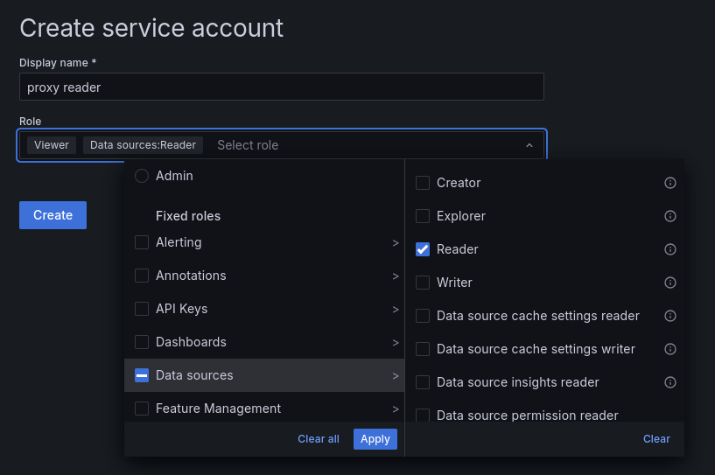Clear the Data sources submenu selections
Image resolution: width=715 pixels, height=475 pixels.
coord(656,439)
